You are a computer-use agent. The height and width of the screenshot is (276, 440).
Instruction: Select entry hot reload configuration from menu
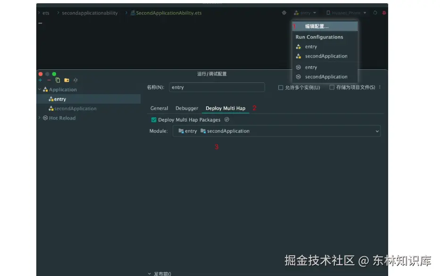325,67
